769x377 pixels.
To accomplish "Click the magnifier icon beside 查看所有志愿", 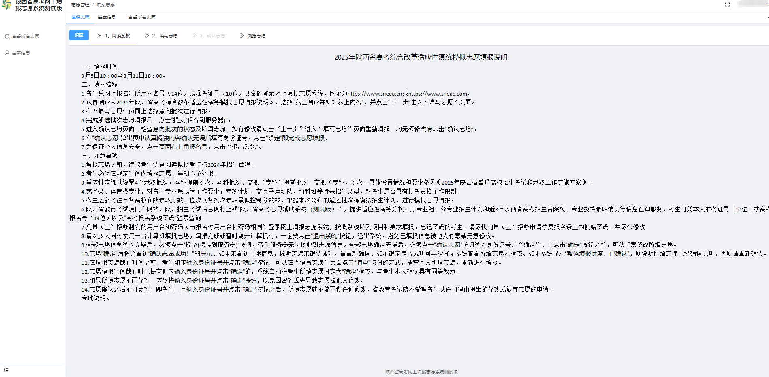I will click(7, 37).
